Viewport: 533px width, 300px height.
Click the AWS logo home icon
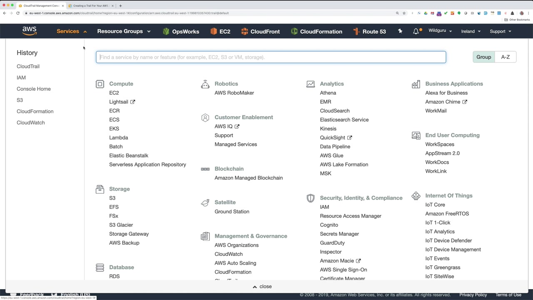click(30, 31)
